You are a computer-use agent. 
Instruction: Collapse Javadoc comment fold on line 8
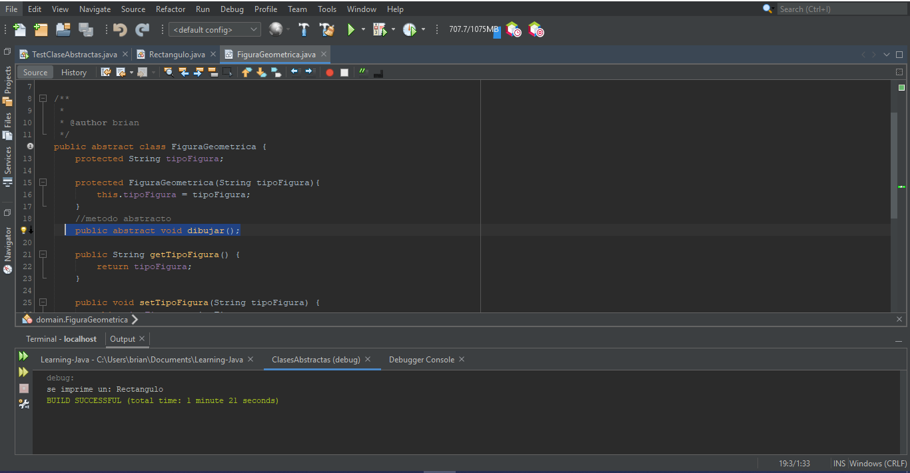[43, 99]
